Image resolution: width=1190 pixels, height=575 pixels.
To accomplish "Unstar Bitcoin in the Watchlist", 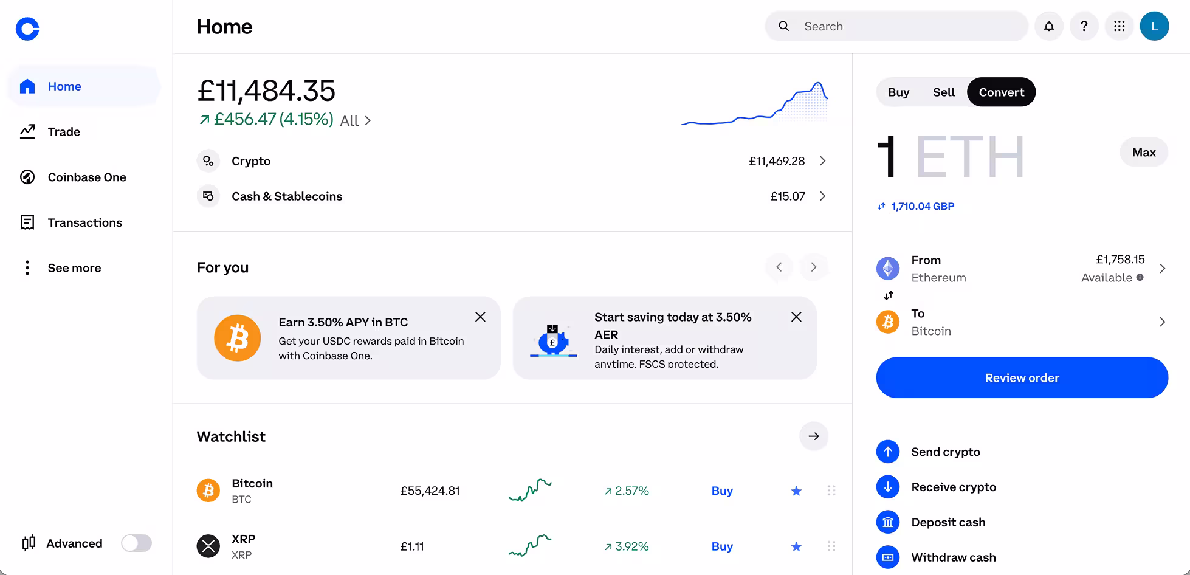I will (x=796, y=491).
